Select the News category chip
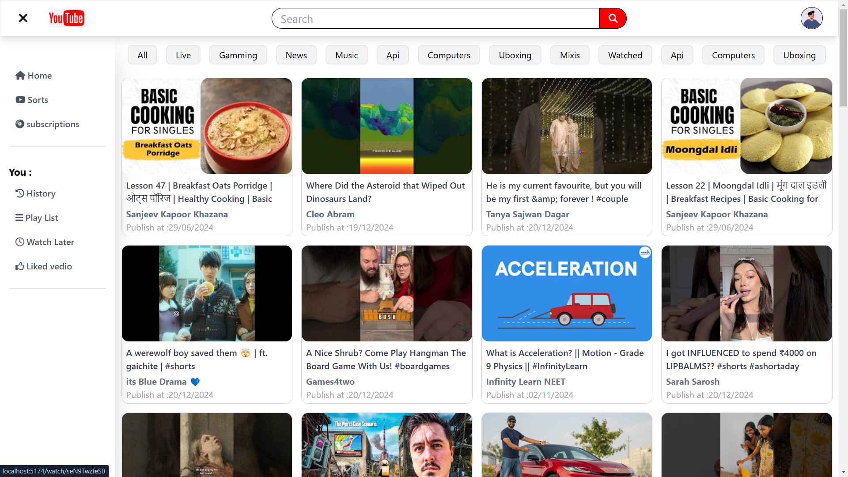Viewport: 848px width, 477px height. [296, 55]
